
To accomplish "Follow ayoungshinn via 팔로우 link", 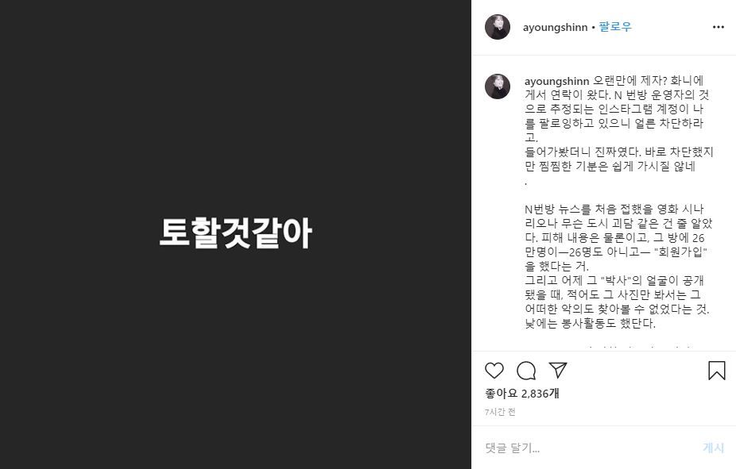I will click(615, 27).
